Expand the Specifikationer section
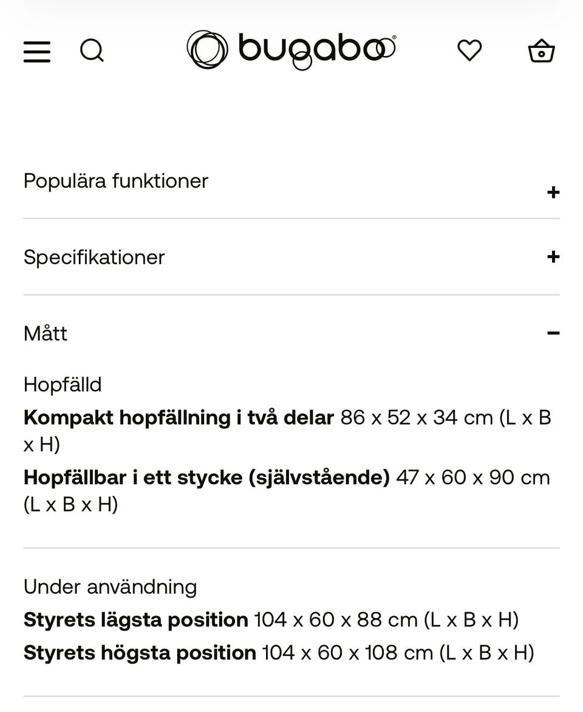Viewport: 583px width, 712px height. (291, 257)
